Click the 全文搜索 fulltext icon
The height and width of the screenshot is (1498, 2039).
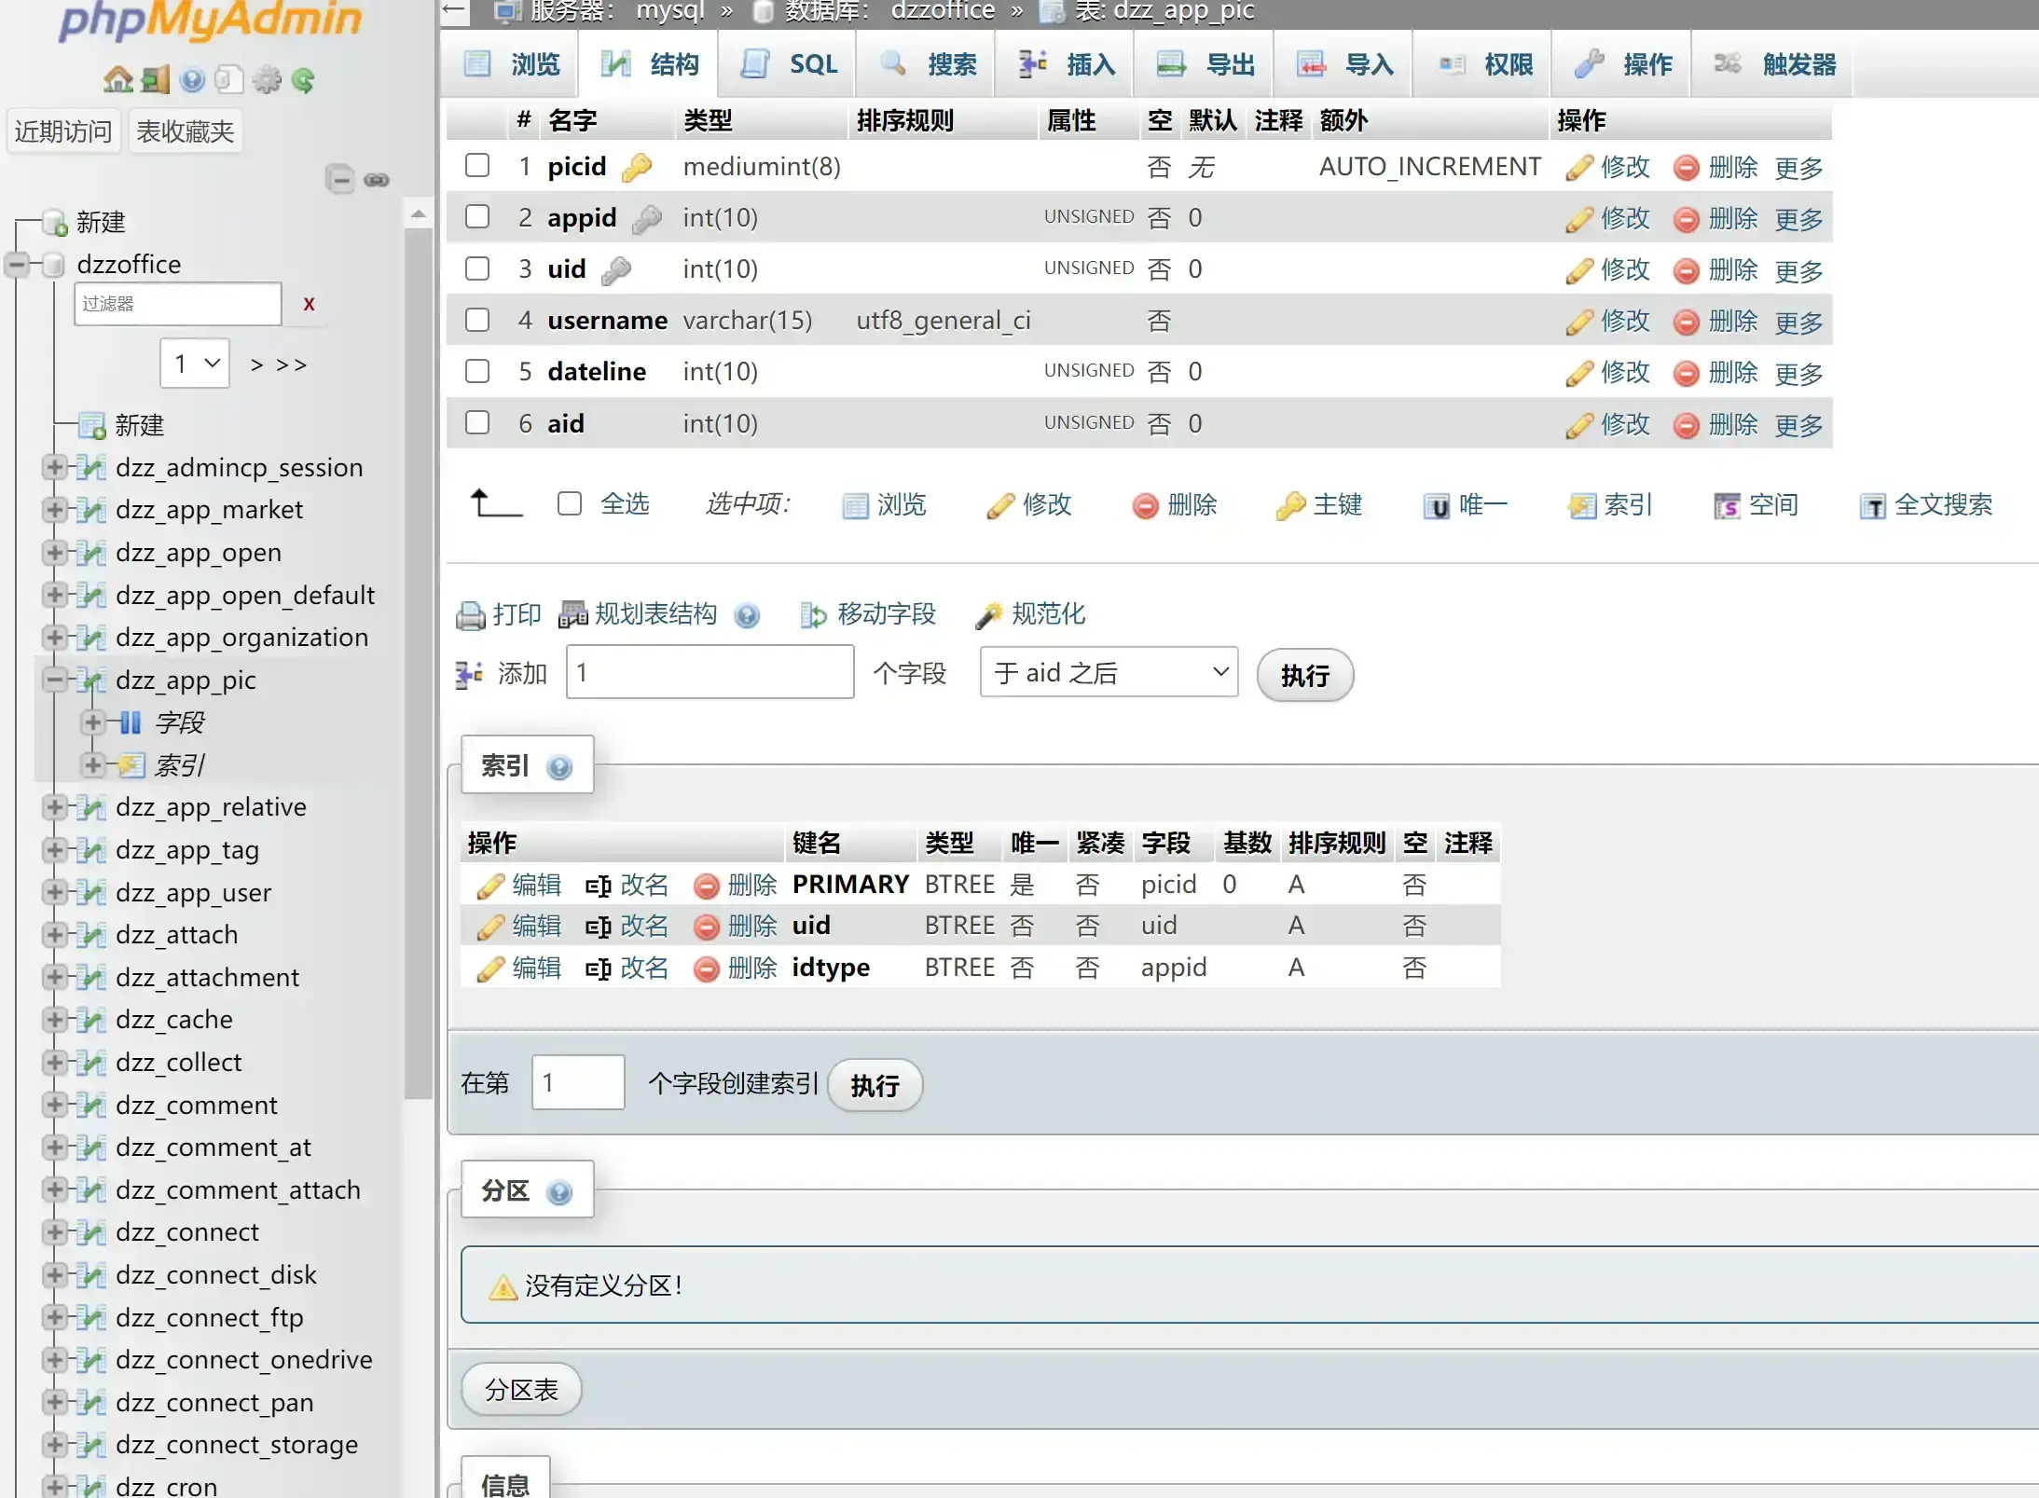1872,506
